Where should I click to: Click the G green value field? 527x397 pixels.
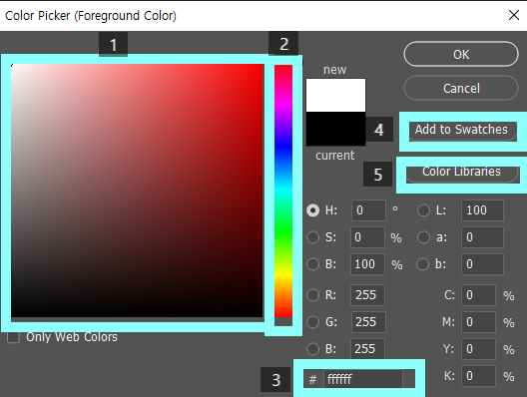368,322
